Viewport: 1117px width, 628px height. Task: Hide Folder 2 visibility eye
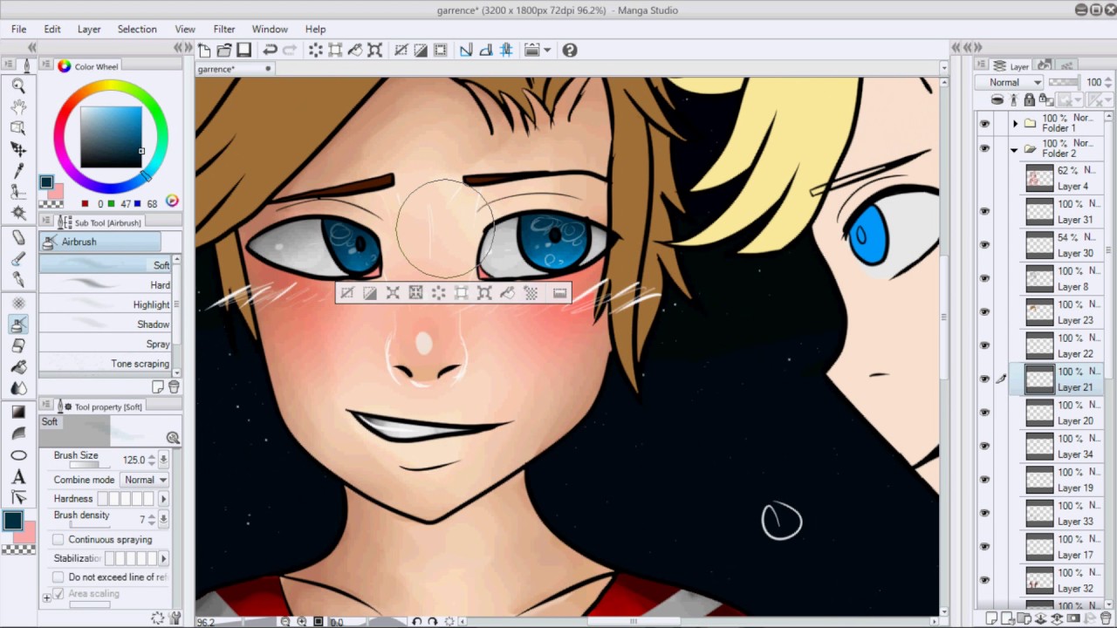(985, 149)
